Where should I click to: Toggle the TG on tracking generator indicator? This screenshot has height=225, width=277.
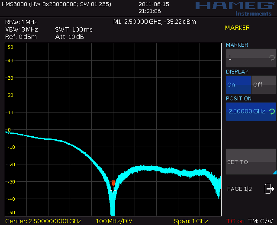pos(235,221)
